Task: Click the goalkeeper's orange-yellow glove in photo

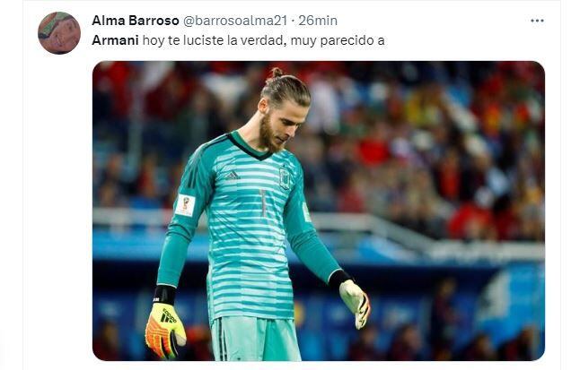Action: [x=165, y=330]
